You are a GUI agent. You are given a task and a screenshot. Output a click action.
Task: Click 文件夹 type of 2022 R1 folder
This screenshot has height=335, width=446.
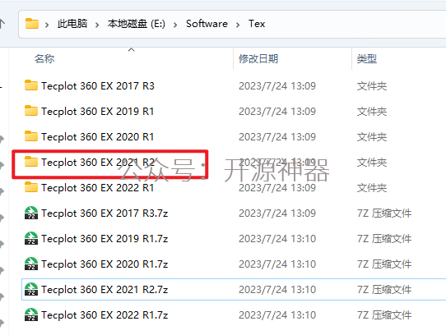coord(372,188)
